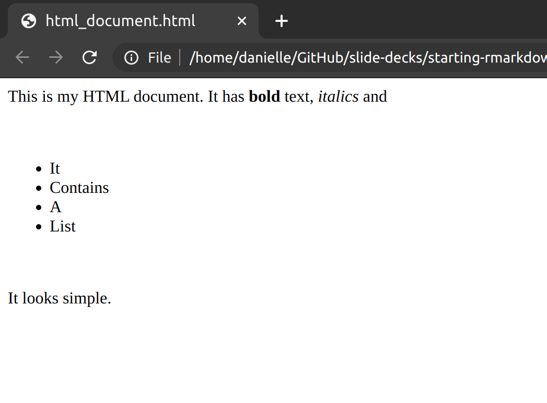The image size is (547, 403).
Task: Click the forward navigation arrow
Action: coord(56,57)
